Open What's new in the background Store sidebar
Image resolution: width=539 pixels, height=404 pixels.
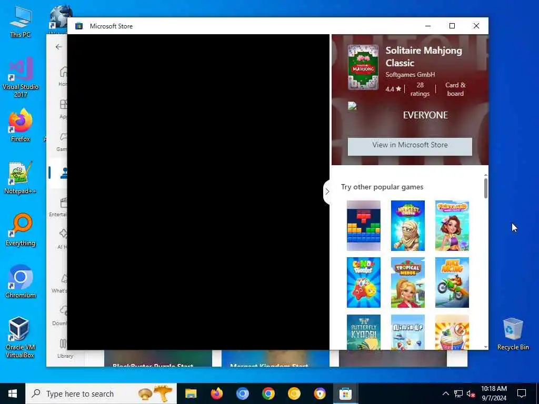pos(59,283)
